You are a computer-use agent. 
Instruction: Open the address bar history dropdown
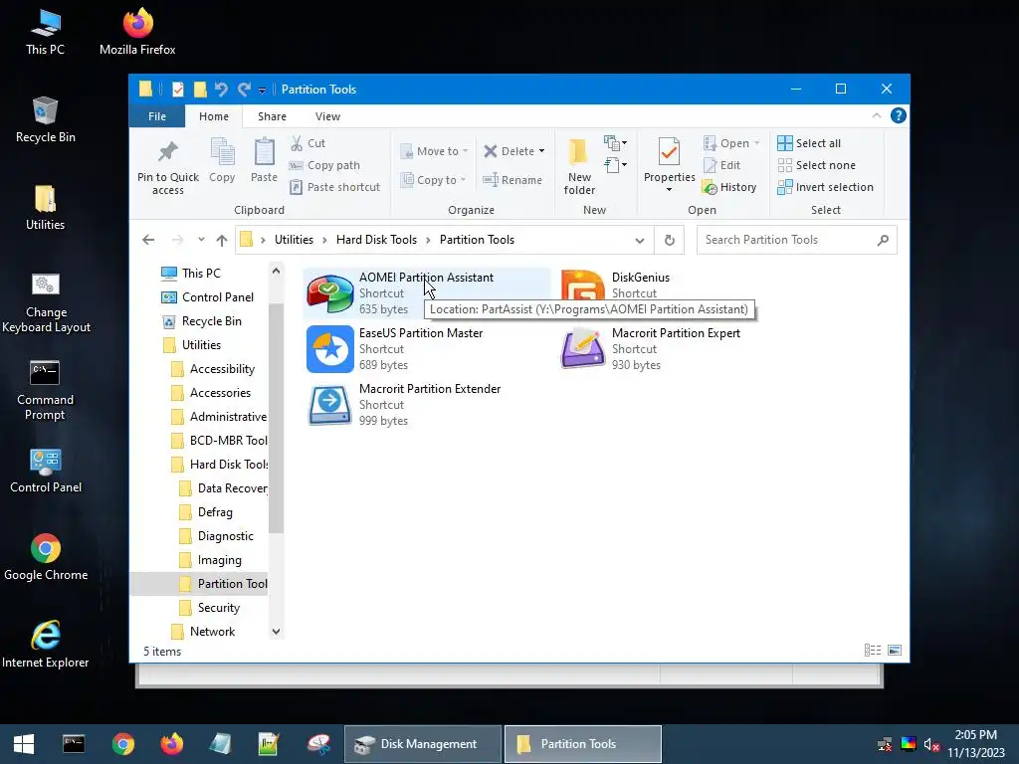coord(640,241)
